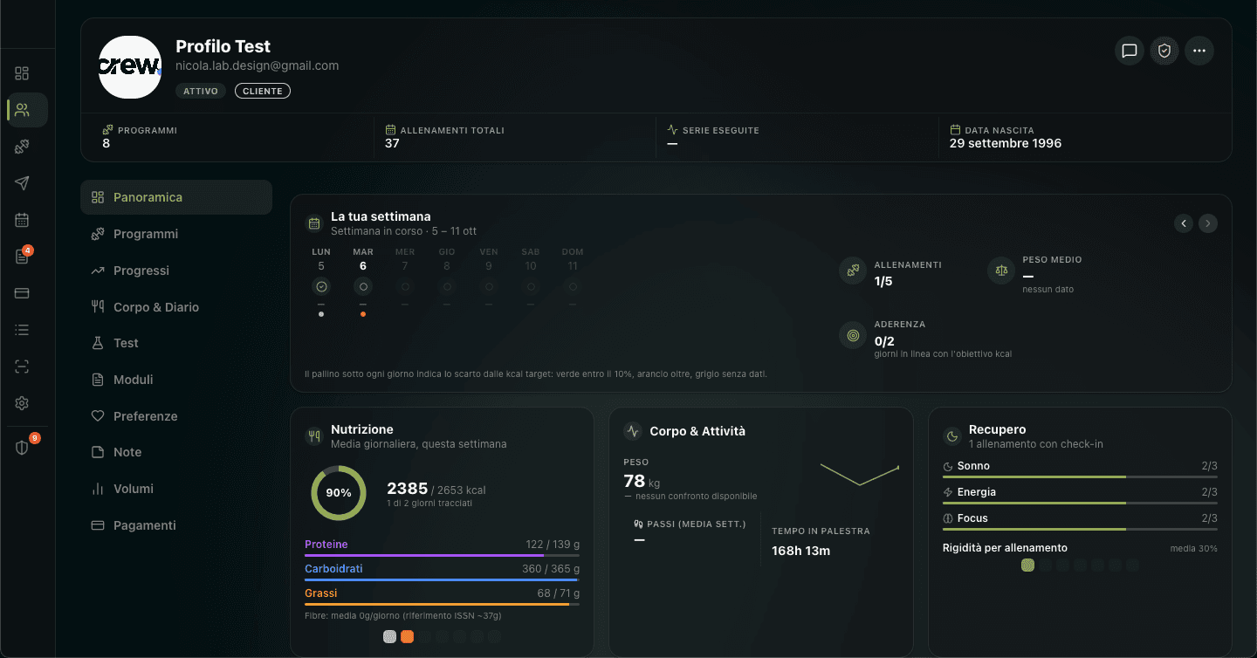
Task: Click the 168h 13m gym time value
Action: point(800,551)
